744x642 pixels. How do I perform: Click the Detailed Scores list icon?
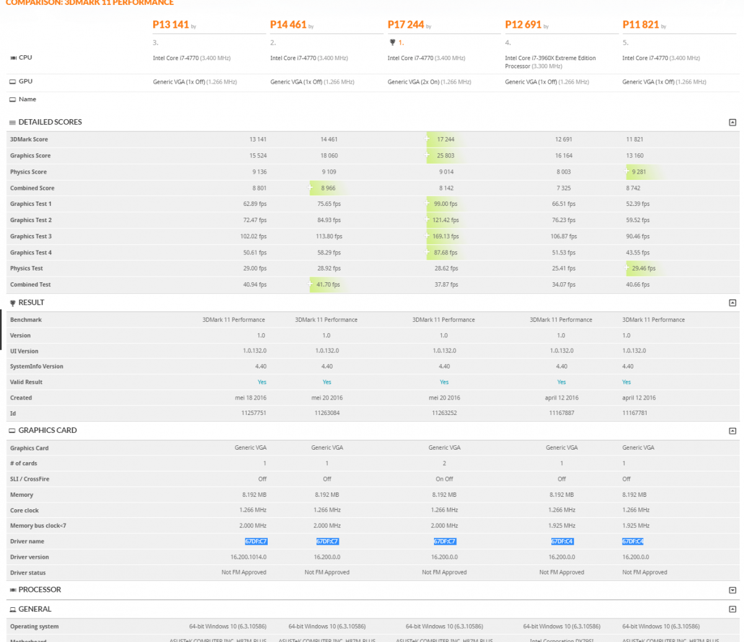[12, 122]
